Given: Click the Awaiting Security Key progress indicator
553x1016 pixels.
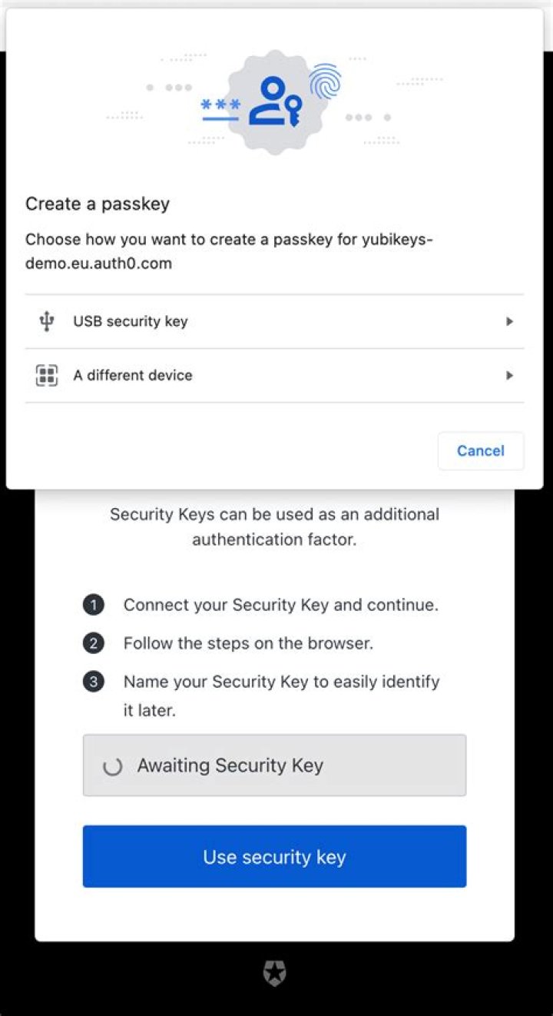Looking at the screenshot, I should tap(274, 765).
